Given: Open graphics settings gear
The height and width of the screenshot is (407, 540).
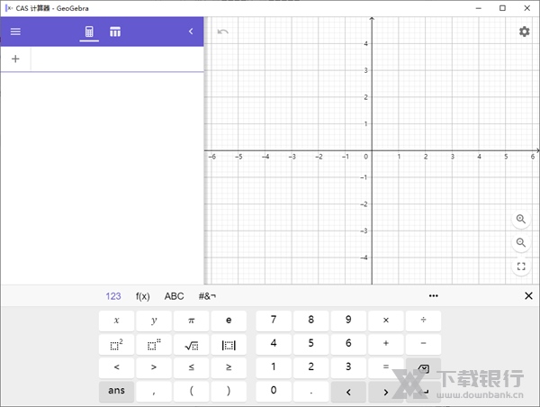Looking at the screenshot, I should (x=524, y=32).
